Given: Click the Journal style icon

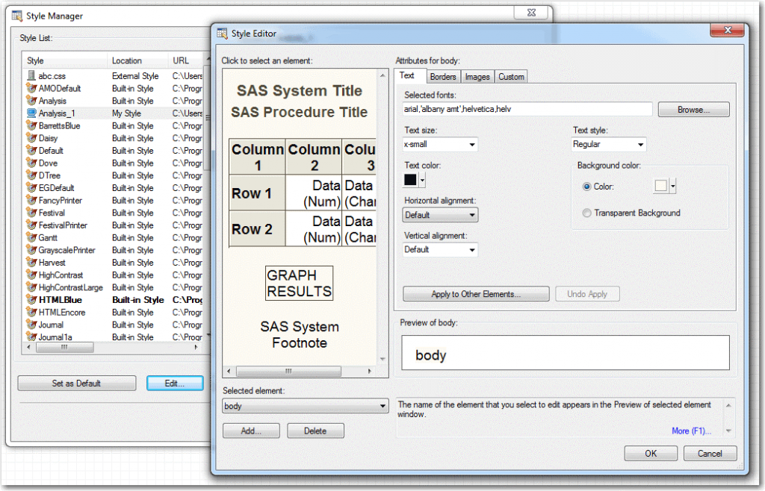Looking at the screenshot, I should click(31, 325).
